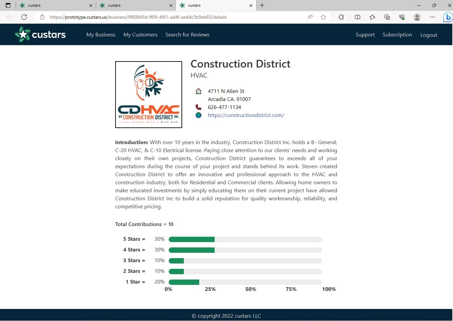Click the 1 Star = label

tap(135, 282)
